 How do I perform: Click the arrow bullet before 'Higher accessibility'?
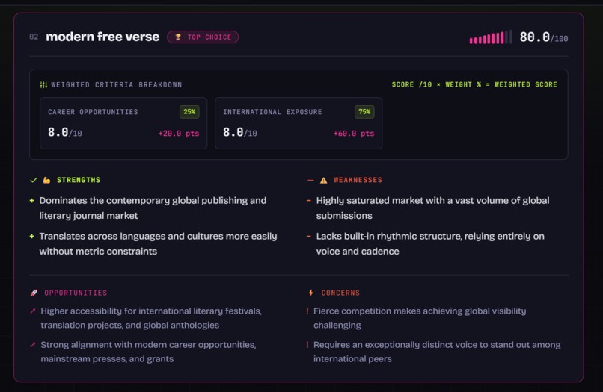click(33, 311)
